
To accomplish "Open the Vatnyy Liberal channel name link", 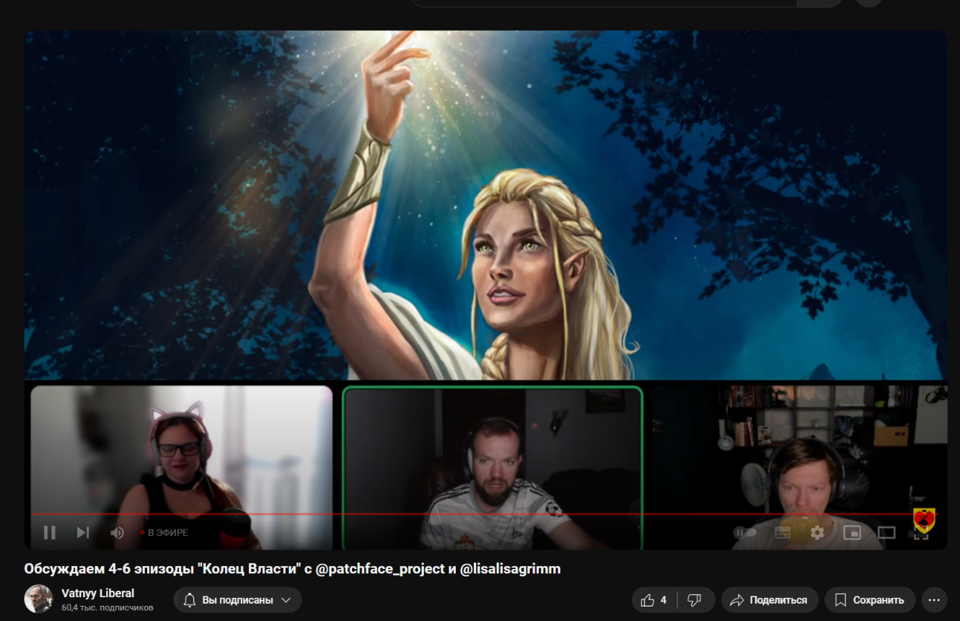I will click(x=98, y=594).
